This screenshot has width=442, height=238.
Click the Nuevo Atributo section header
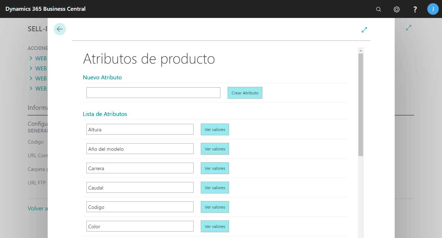tap(102, 77)
